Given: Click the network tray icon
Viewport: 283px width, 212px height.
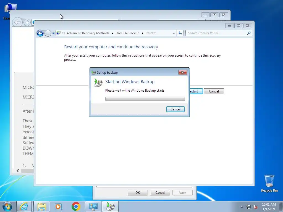Looking at the screenshot, I should pyautogui.click(x=248, y=207).
